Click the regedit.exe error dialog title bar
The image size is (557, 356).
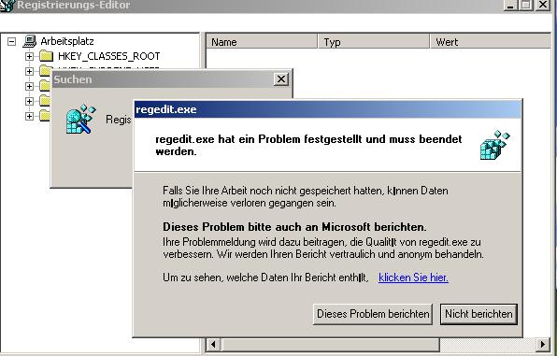(327, 109)
